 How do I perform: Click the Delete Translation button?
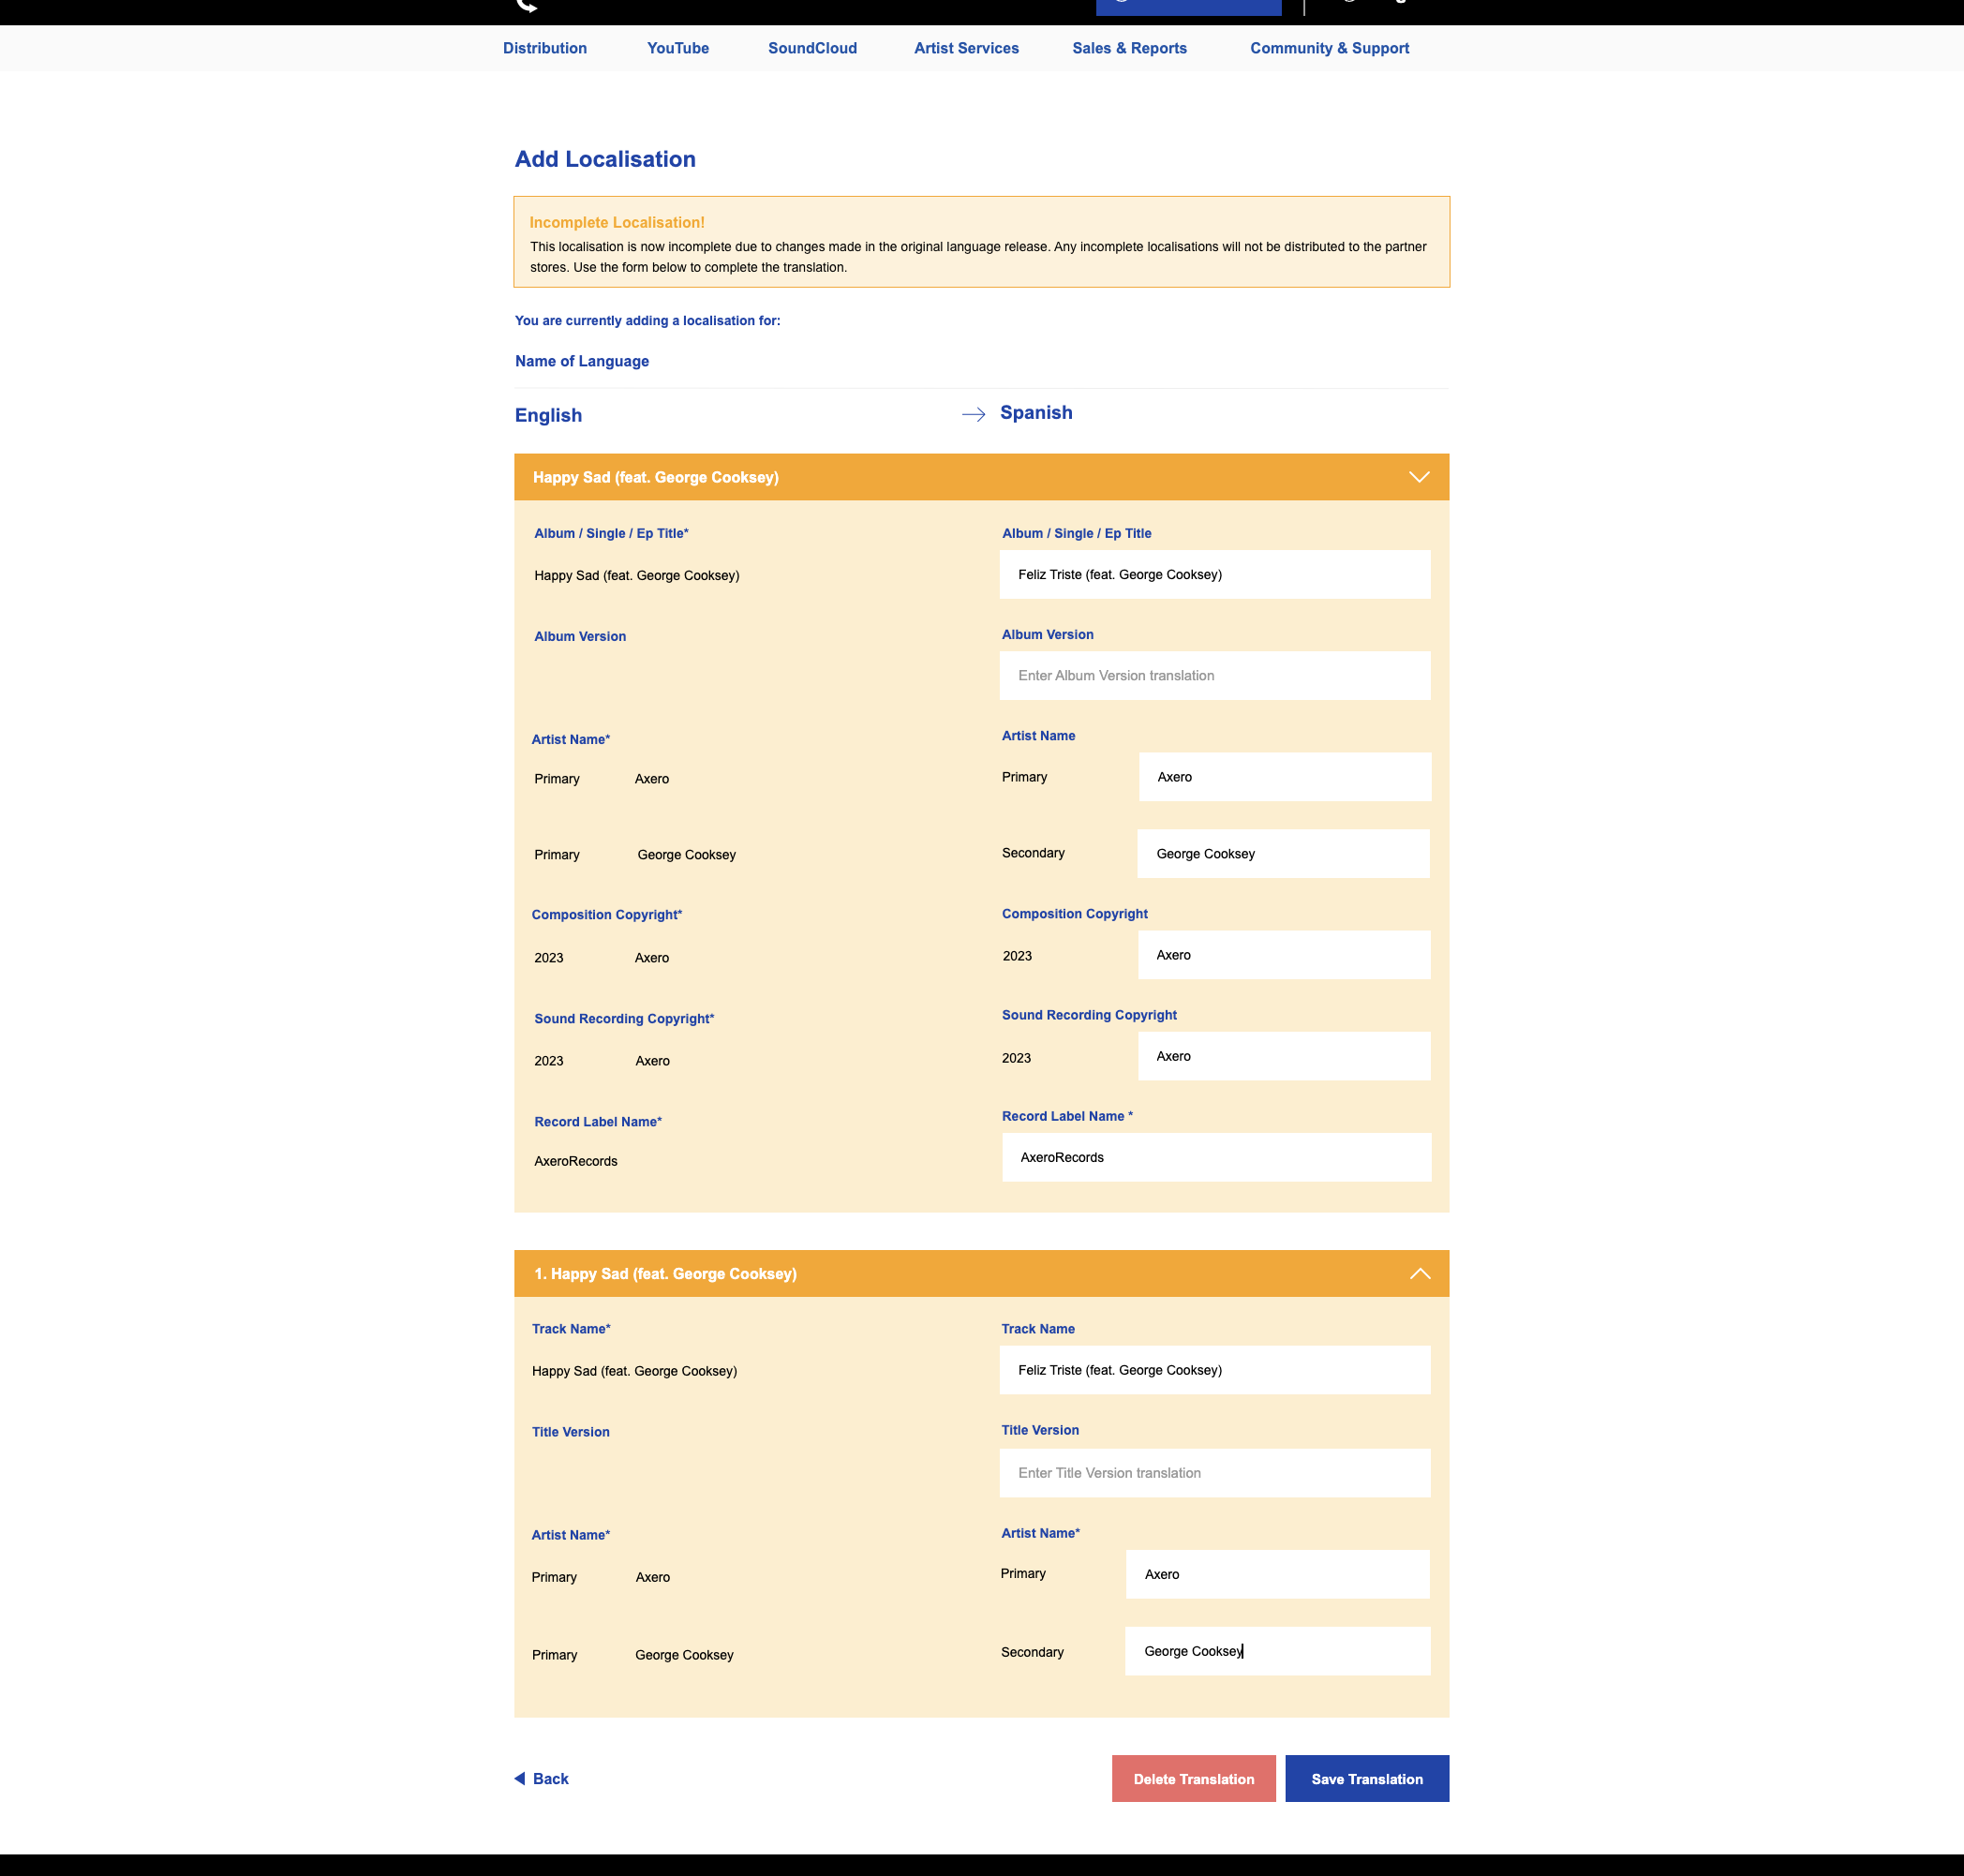[1193, 1778]
